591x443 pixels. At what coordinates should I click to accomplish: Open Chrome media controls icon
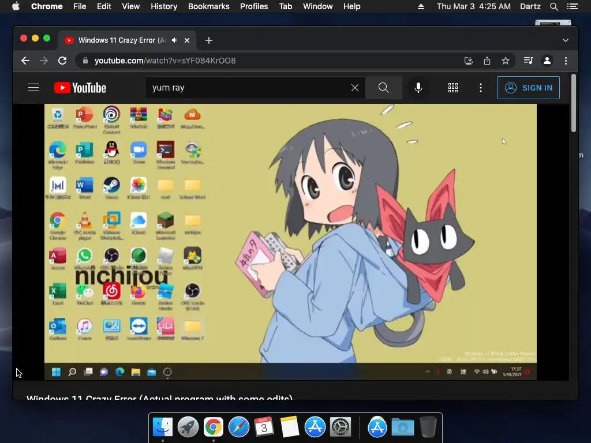coord(529,61)
